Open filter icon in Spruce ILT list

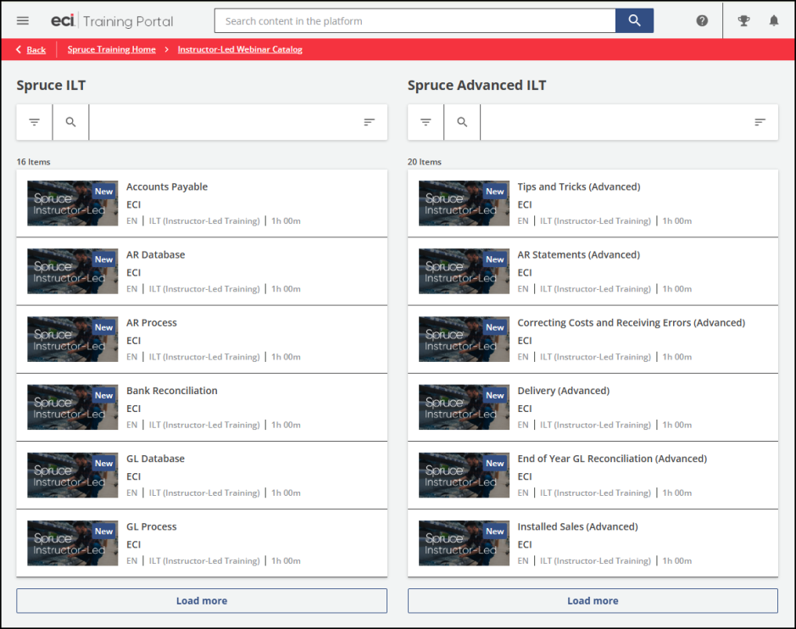coord(35,122)
